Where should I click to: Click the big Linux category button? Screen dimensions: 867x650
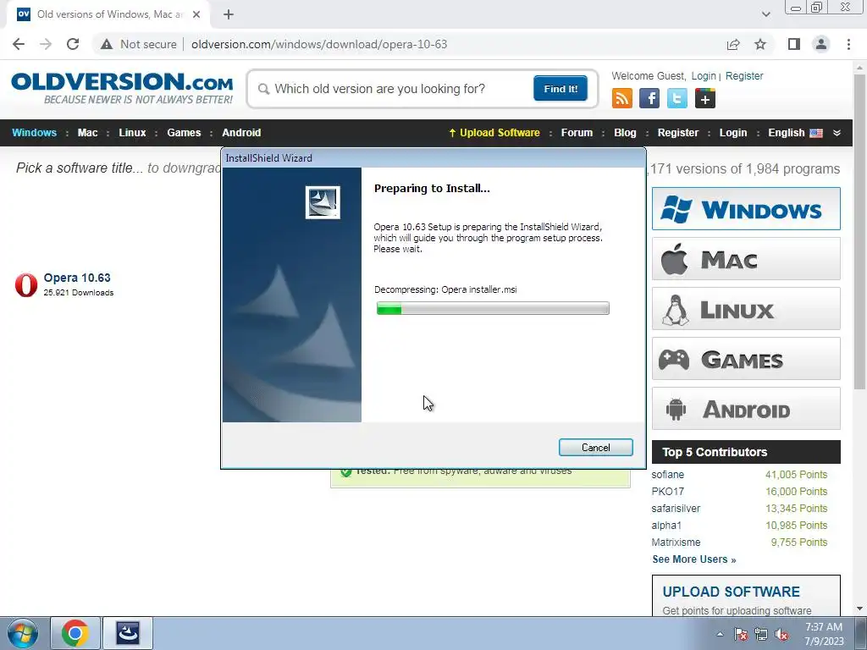746,308
